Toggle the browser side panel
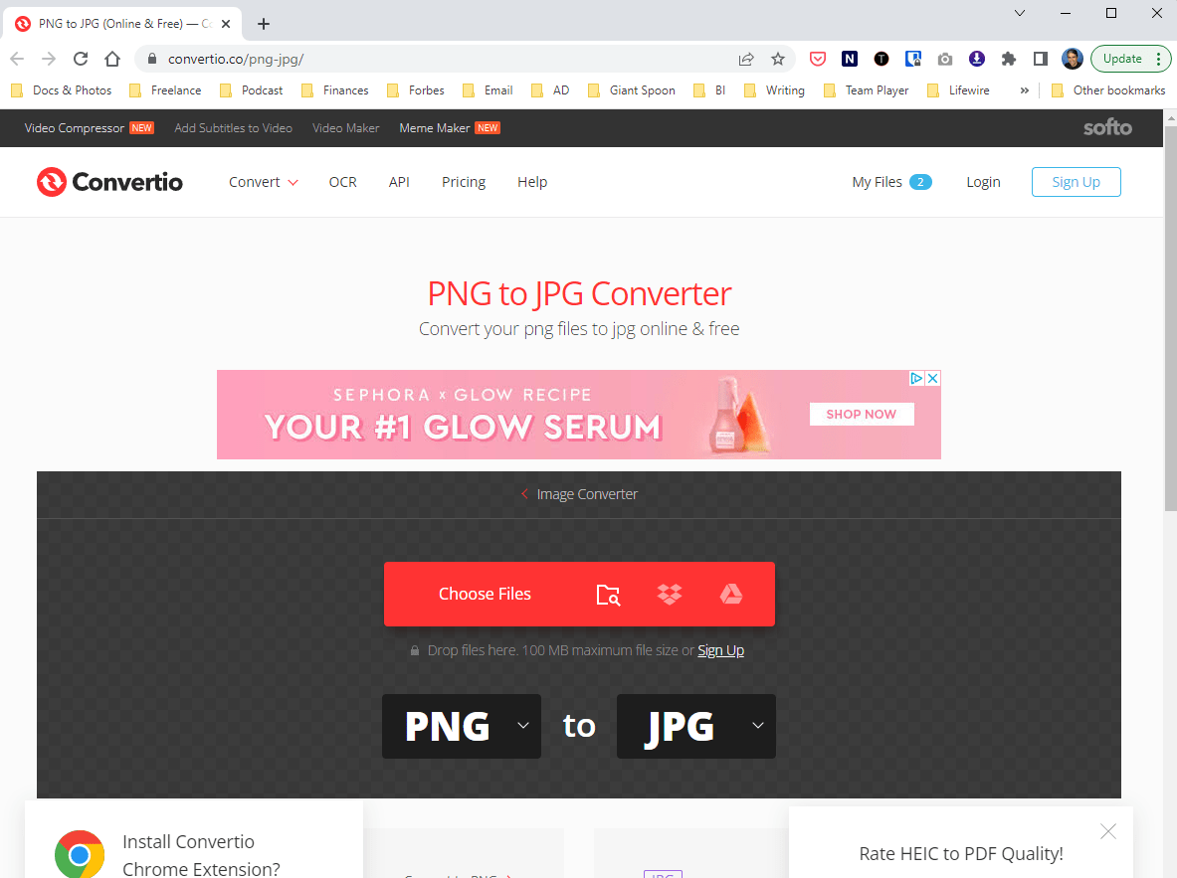 click(x=1041, y=59)
